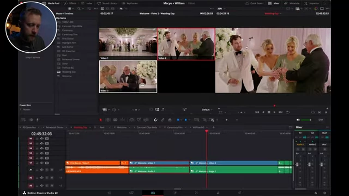The image size is (349, 196).
Task: Open marker color dropdown arrow
Action: [189, 120]
